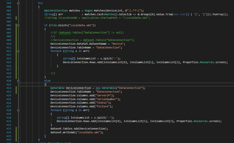The height and width of the screenshot is (143, 234).
Task: Collapse the foreach loop fold at line 428
Action: (18, 110)
